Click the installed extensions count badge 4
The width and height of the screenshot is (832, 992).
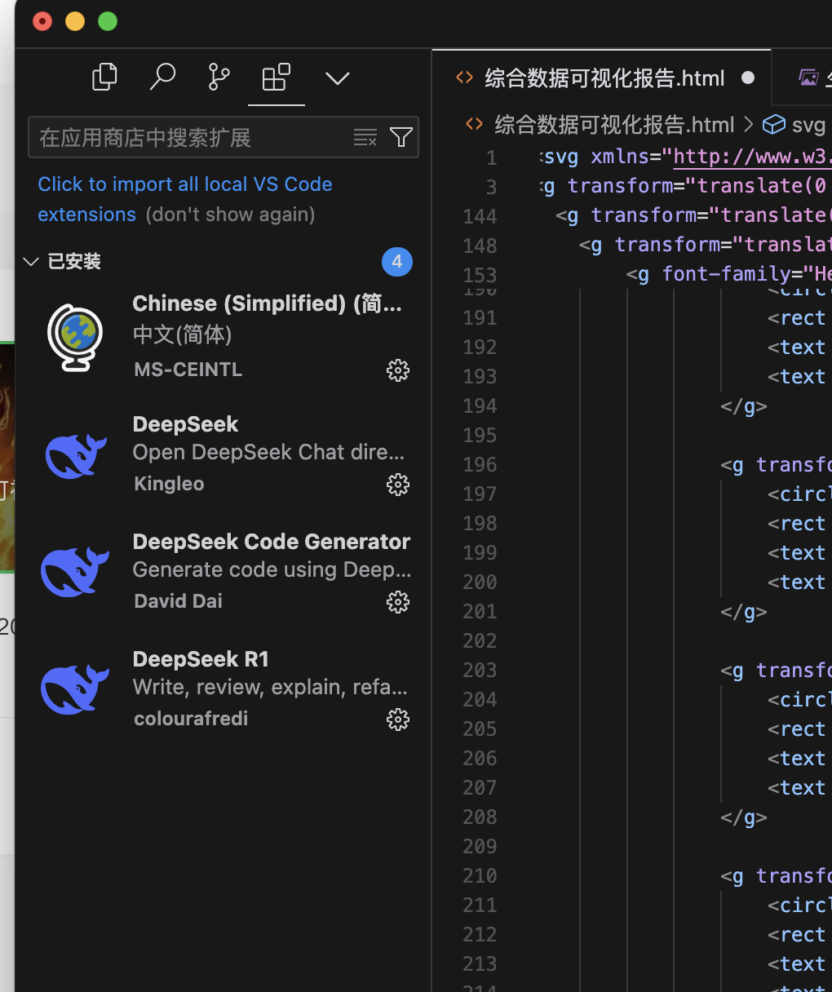point(397,262)
